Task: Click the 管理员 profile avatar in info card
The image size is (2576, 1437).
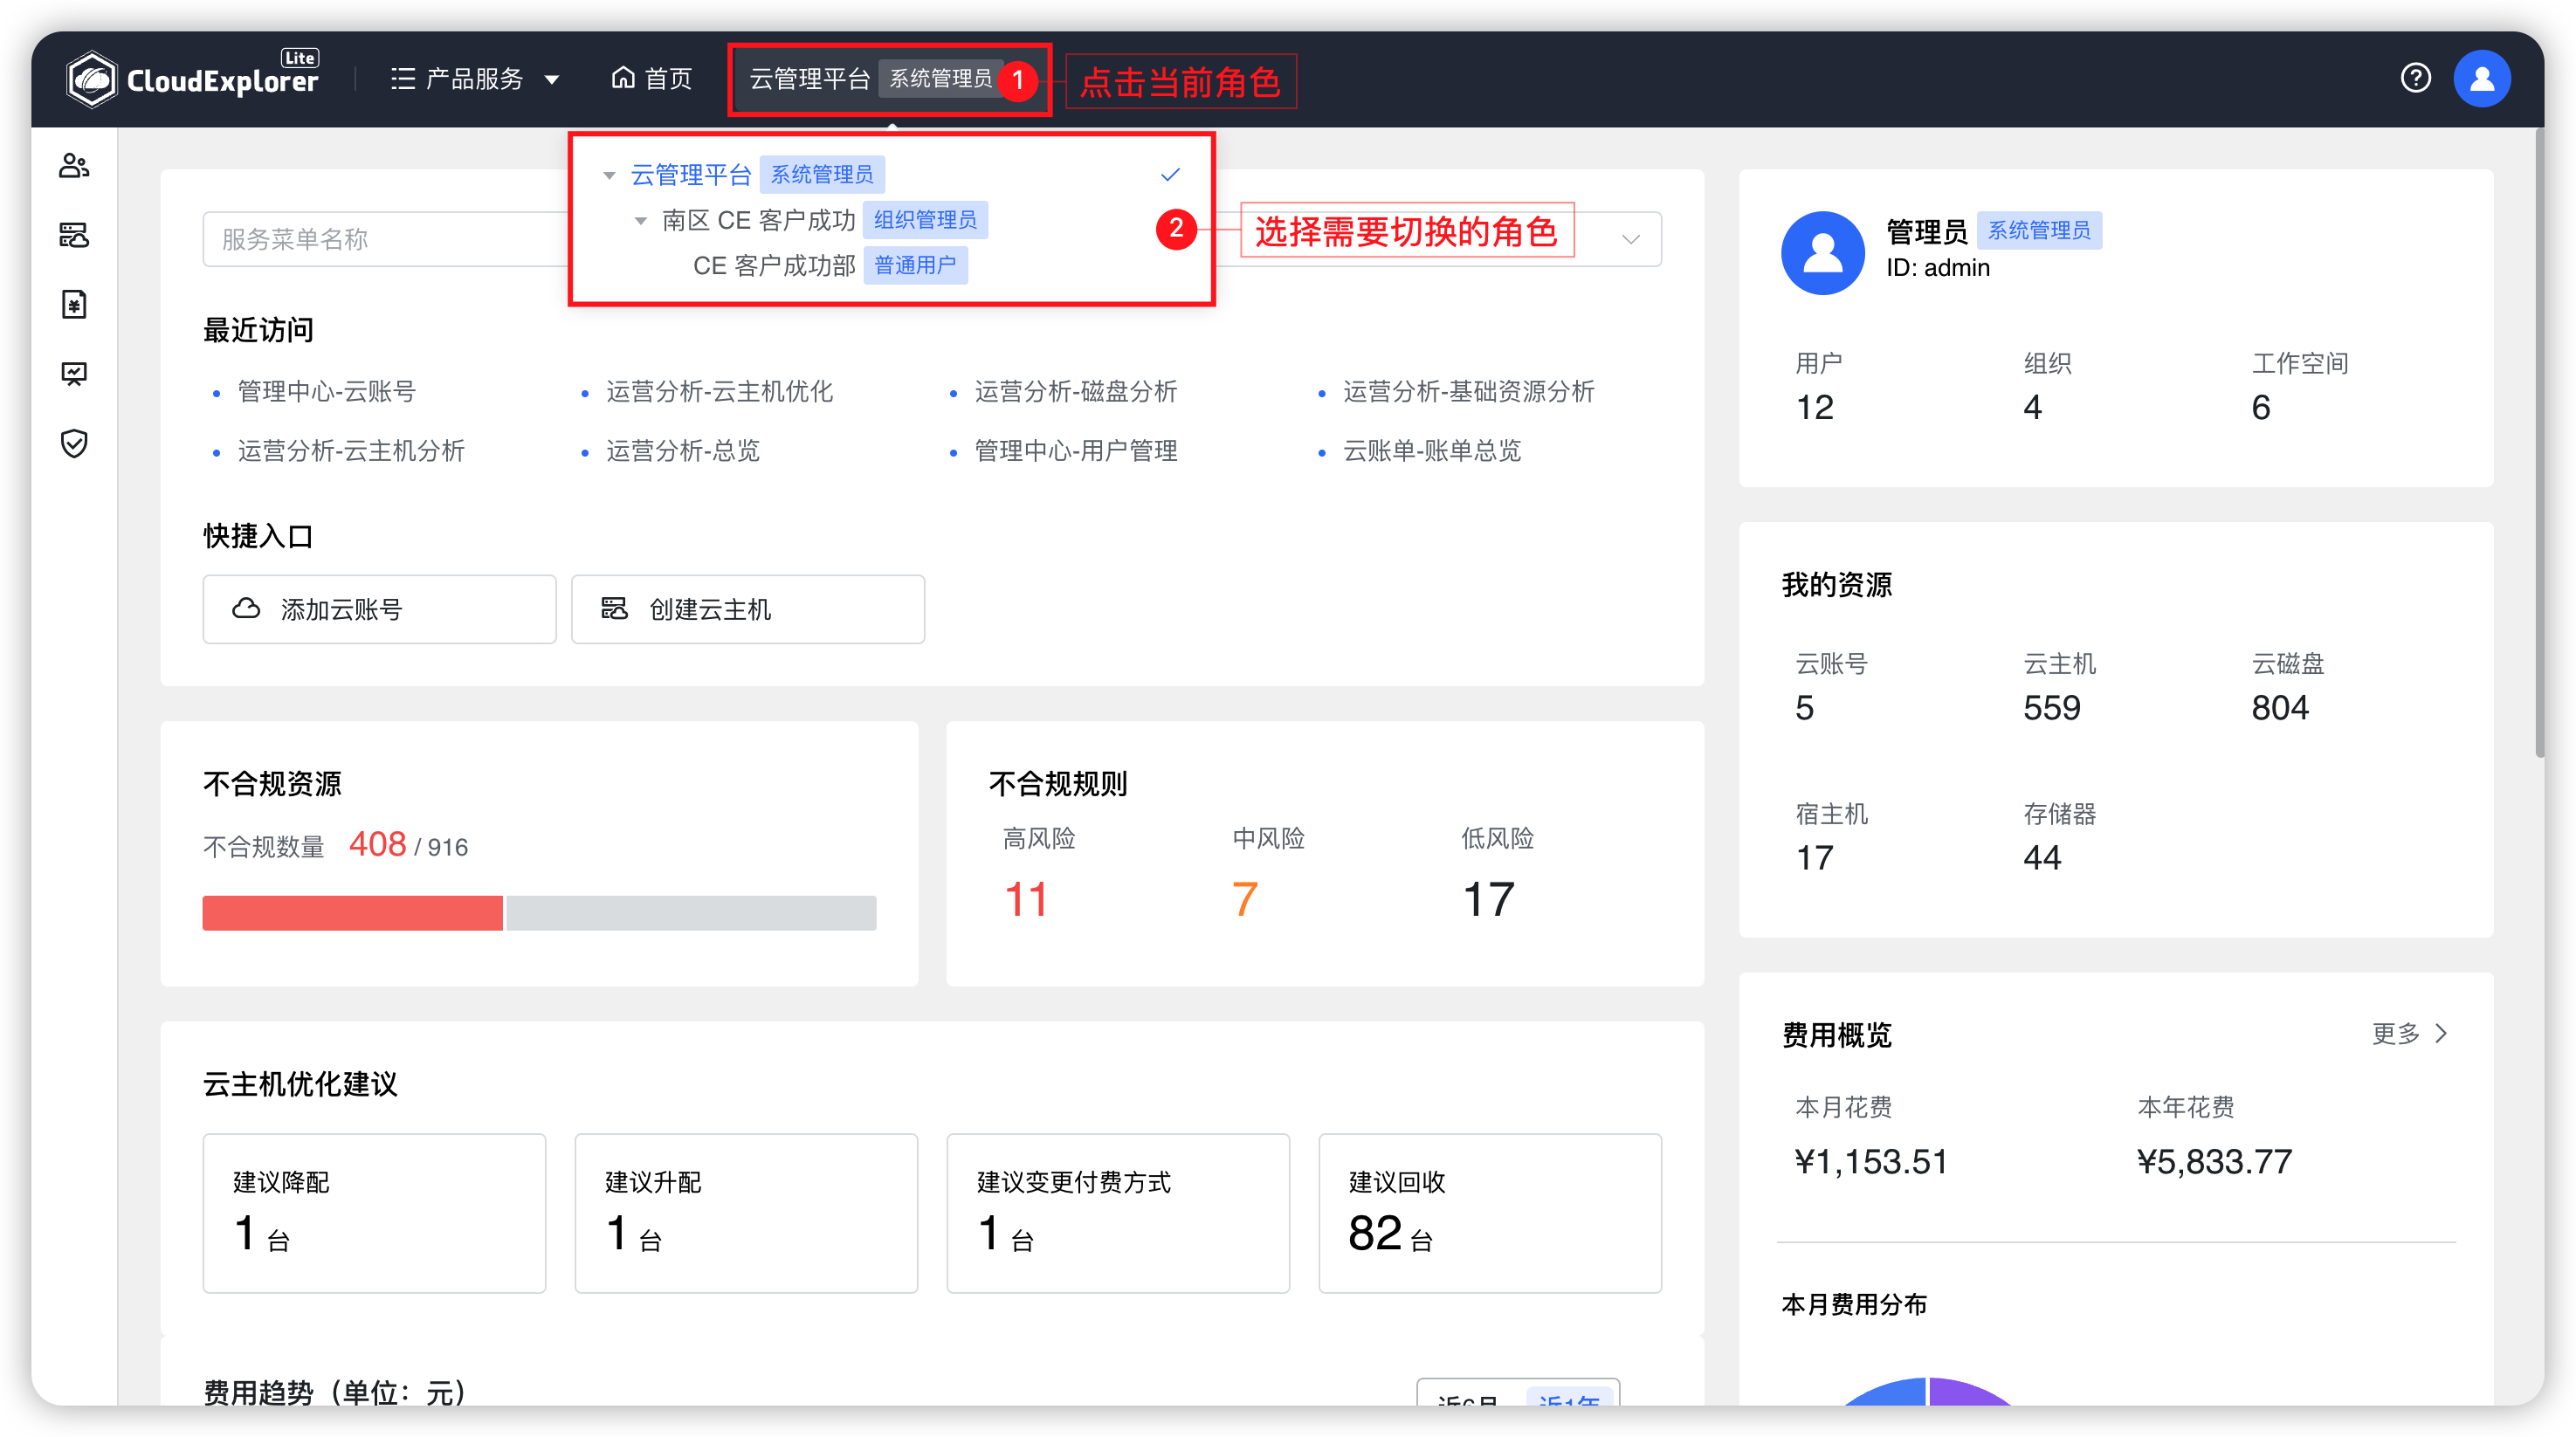Action: click(1822, 253)
